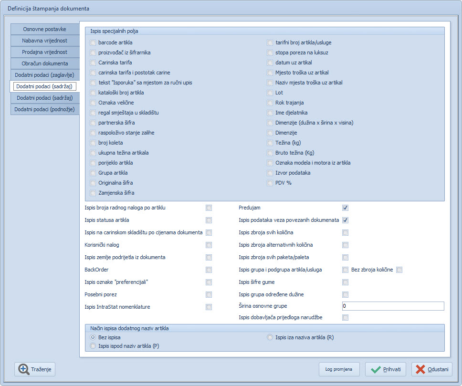Disable Ispis podataka veza povezanih dokumenata
This screenshot has width=462, height=386.
tap(345, 220)
